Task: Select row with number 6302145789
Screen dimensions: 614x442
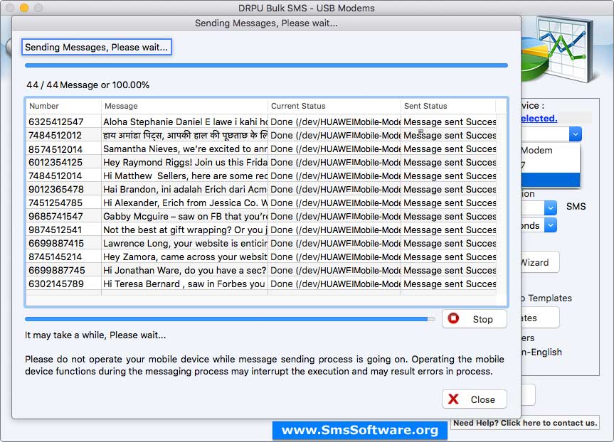Action: tap(261, 284)
